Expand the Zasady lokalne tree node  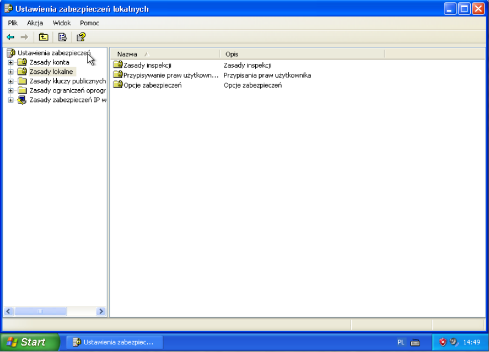click(x=10, y=72)
